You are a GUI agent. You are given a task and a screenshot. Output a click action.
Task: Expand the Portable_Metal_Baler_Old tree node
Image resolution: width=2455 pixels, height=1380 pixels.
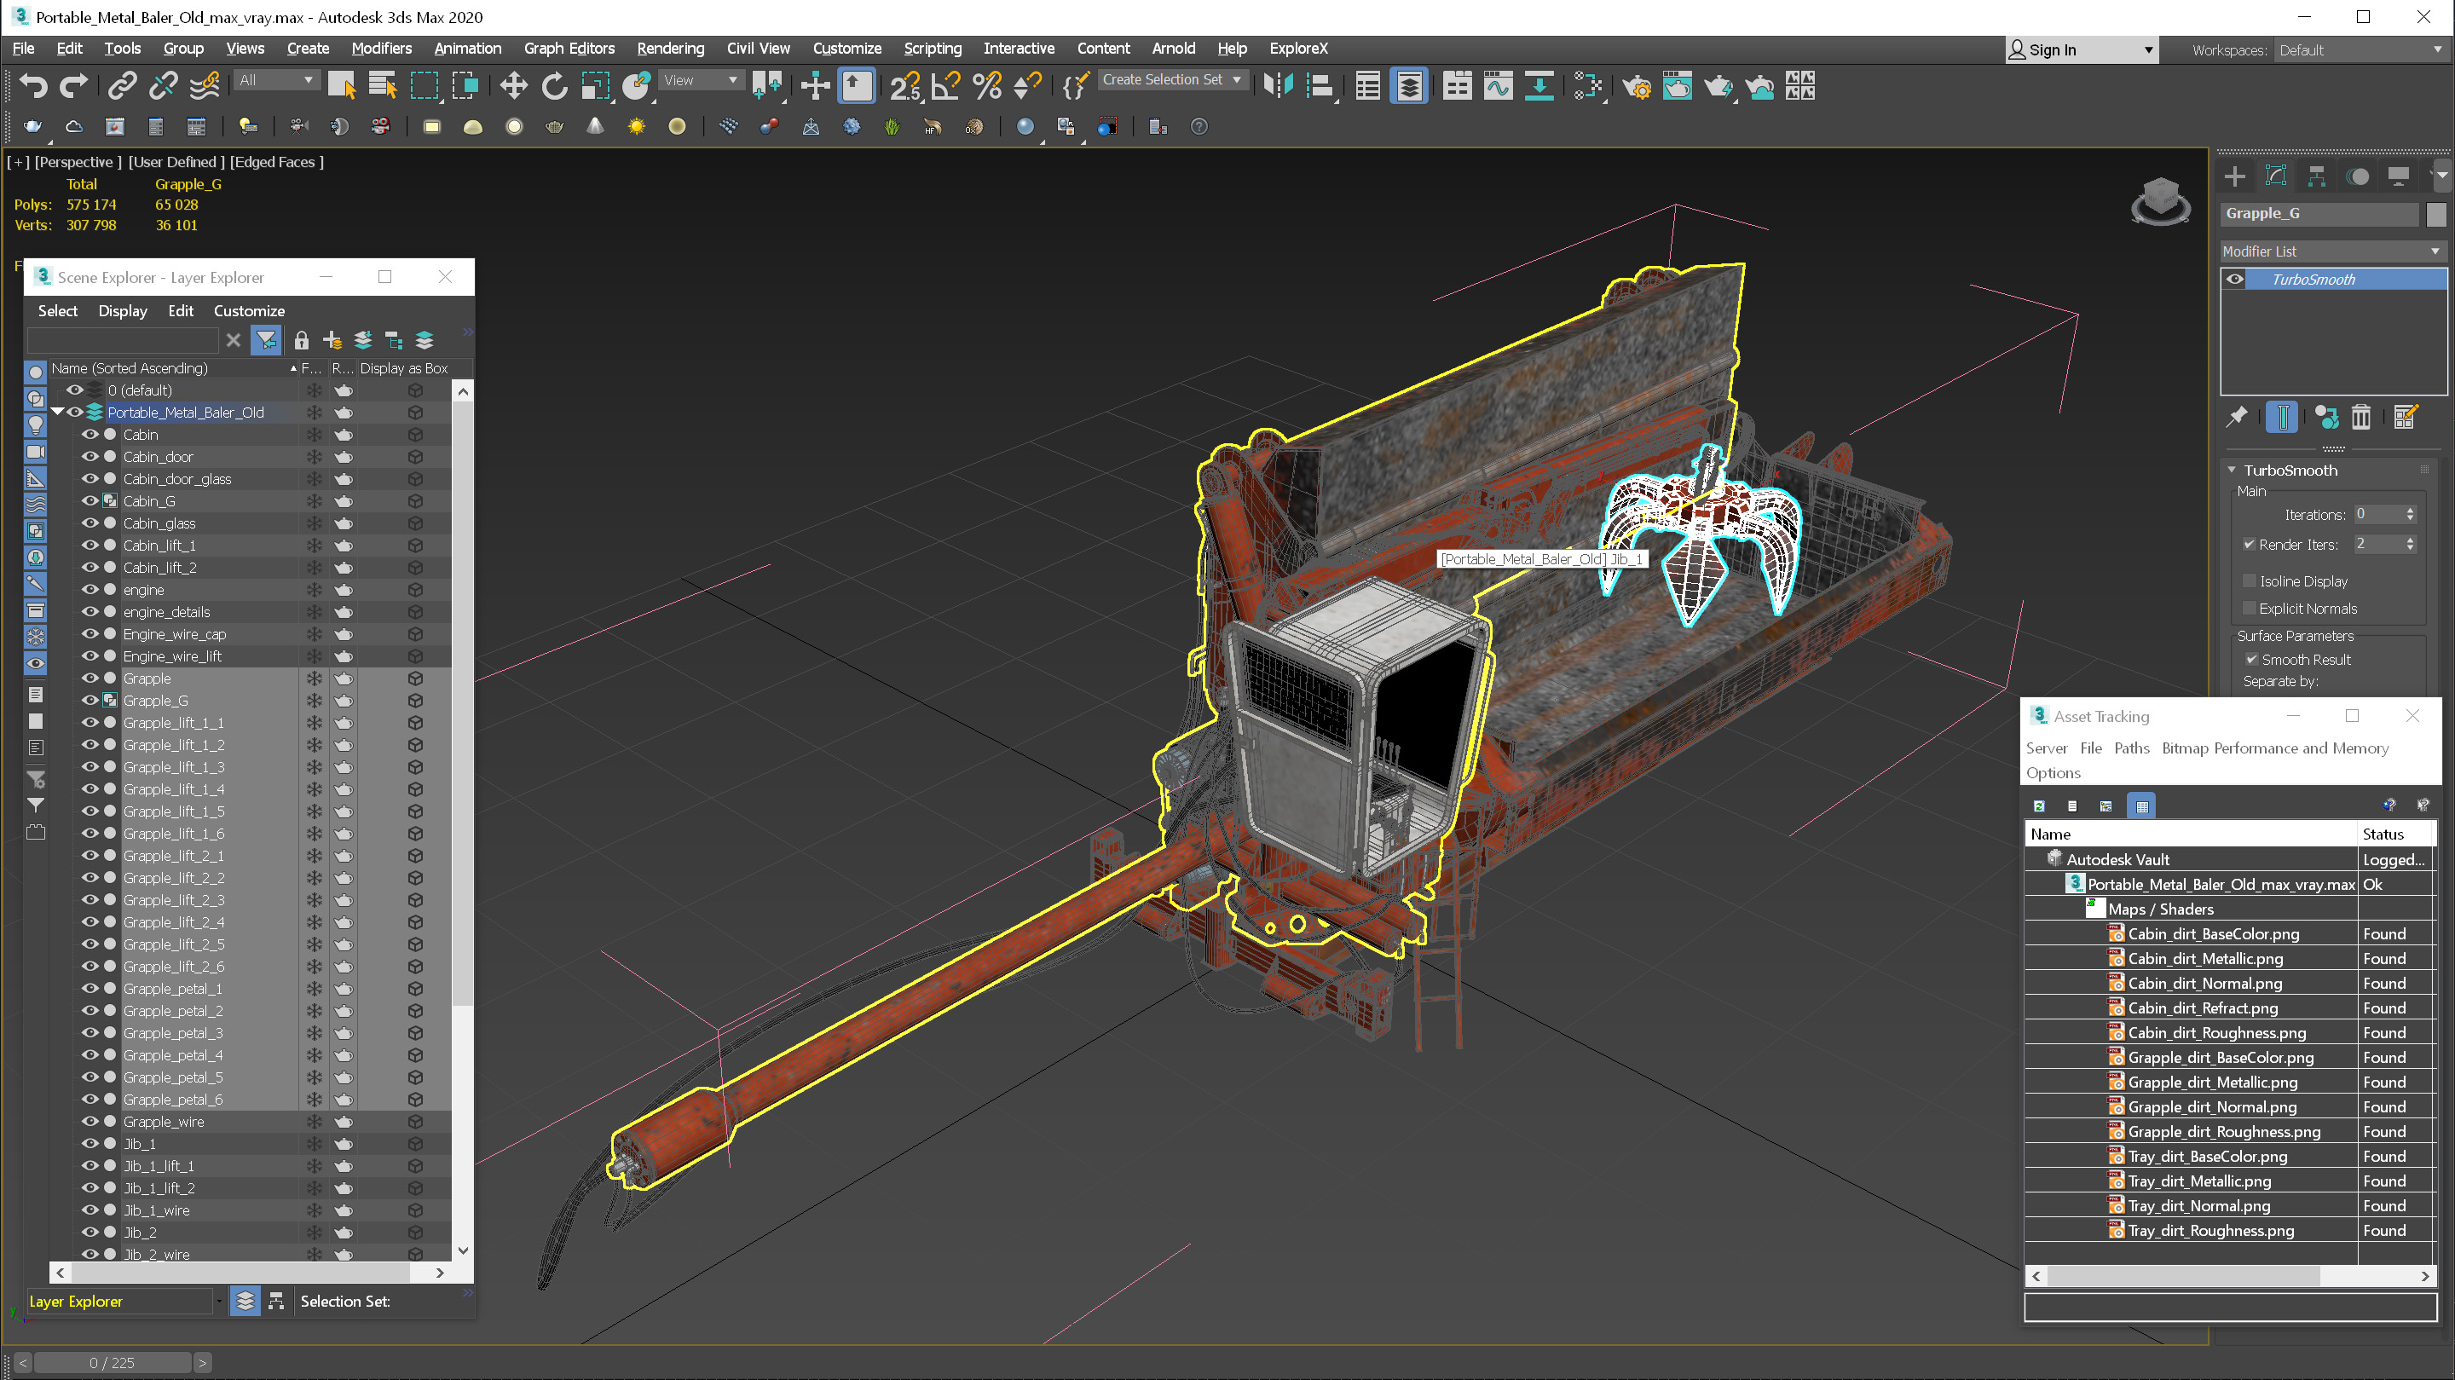click(x=59, y=412)
